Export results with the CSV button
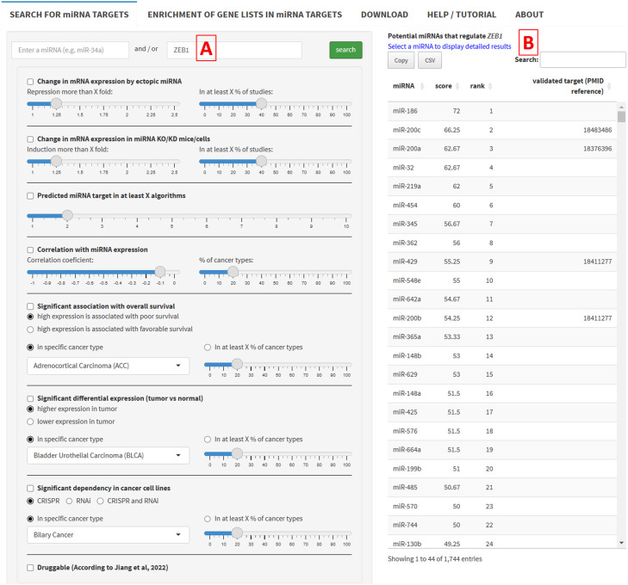This screenshot has width=628, height=585. [430, 60]
